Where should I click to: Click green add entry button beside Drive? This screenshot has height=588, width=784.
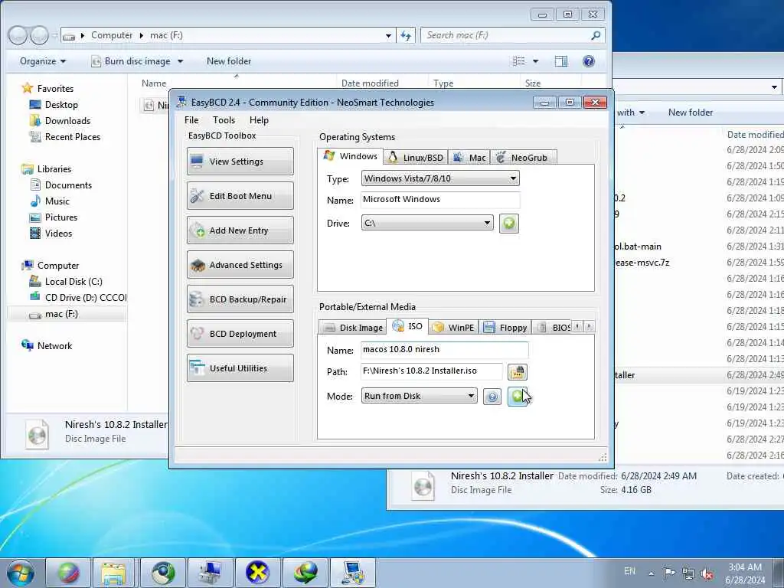(509, 223)
